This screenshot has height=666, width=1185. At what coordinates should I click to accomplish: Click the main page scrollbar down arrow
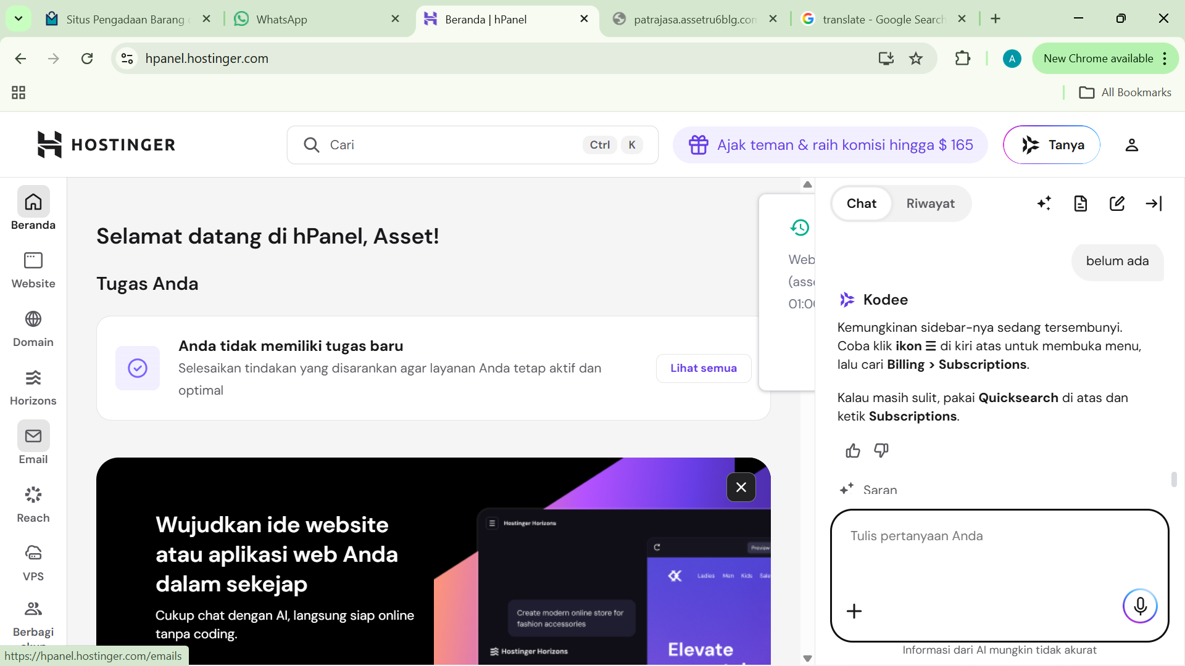(807, 659)
